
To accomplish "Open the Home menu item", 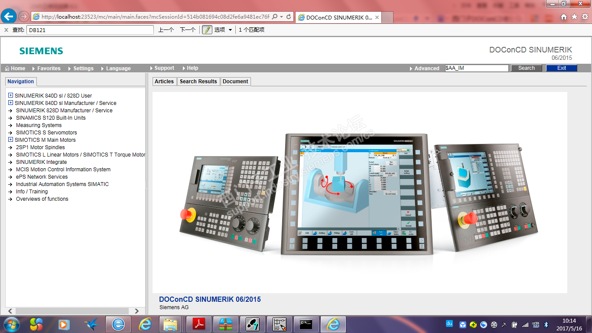I will tap(15, 69).
